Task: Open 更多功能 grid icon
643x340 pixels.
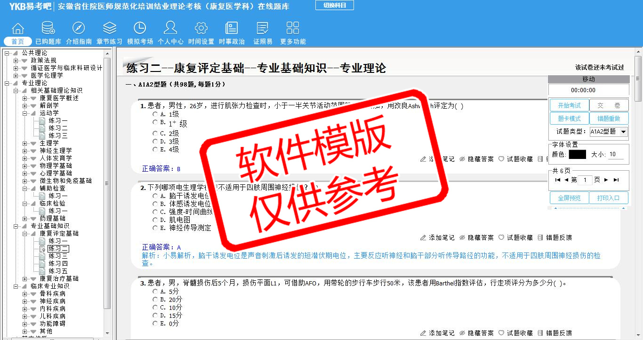Action: [x=293, y=28]
